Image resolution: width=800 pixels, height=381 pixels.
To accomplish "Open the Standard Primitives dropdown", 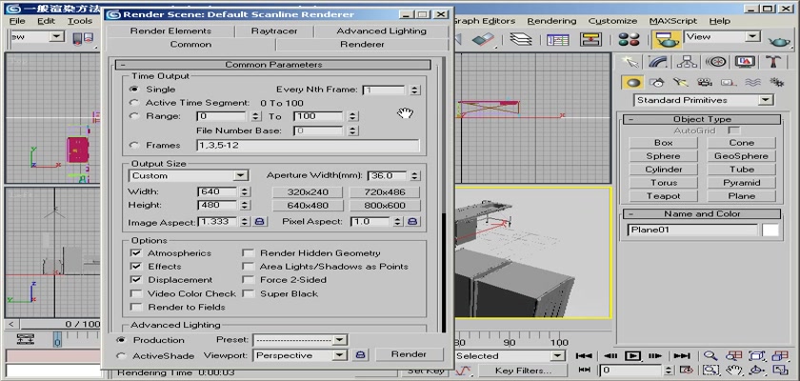I will pos(704,100).
